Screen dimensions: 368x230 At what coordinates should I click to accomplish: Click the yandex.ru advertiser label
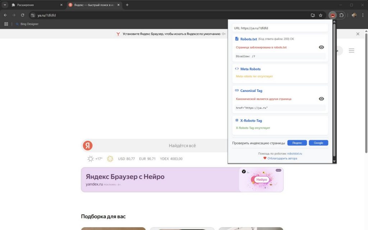tap(95, 184)
